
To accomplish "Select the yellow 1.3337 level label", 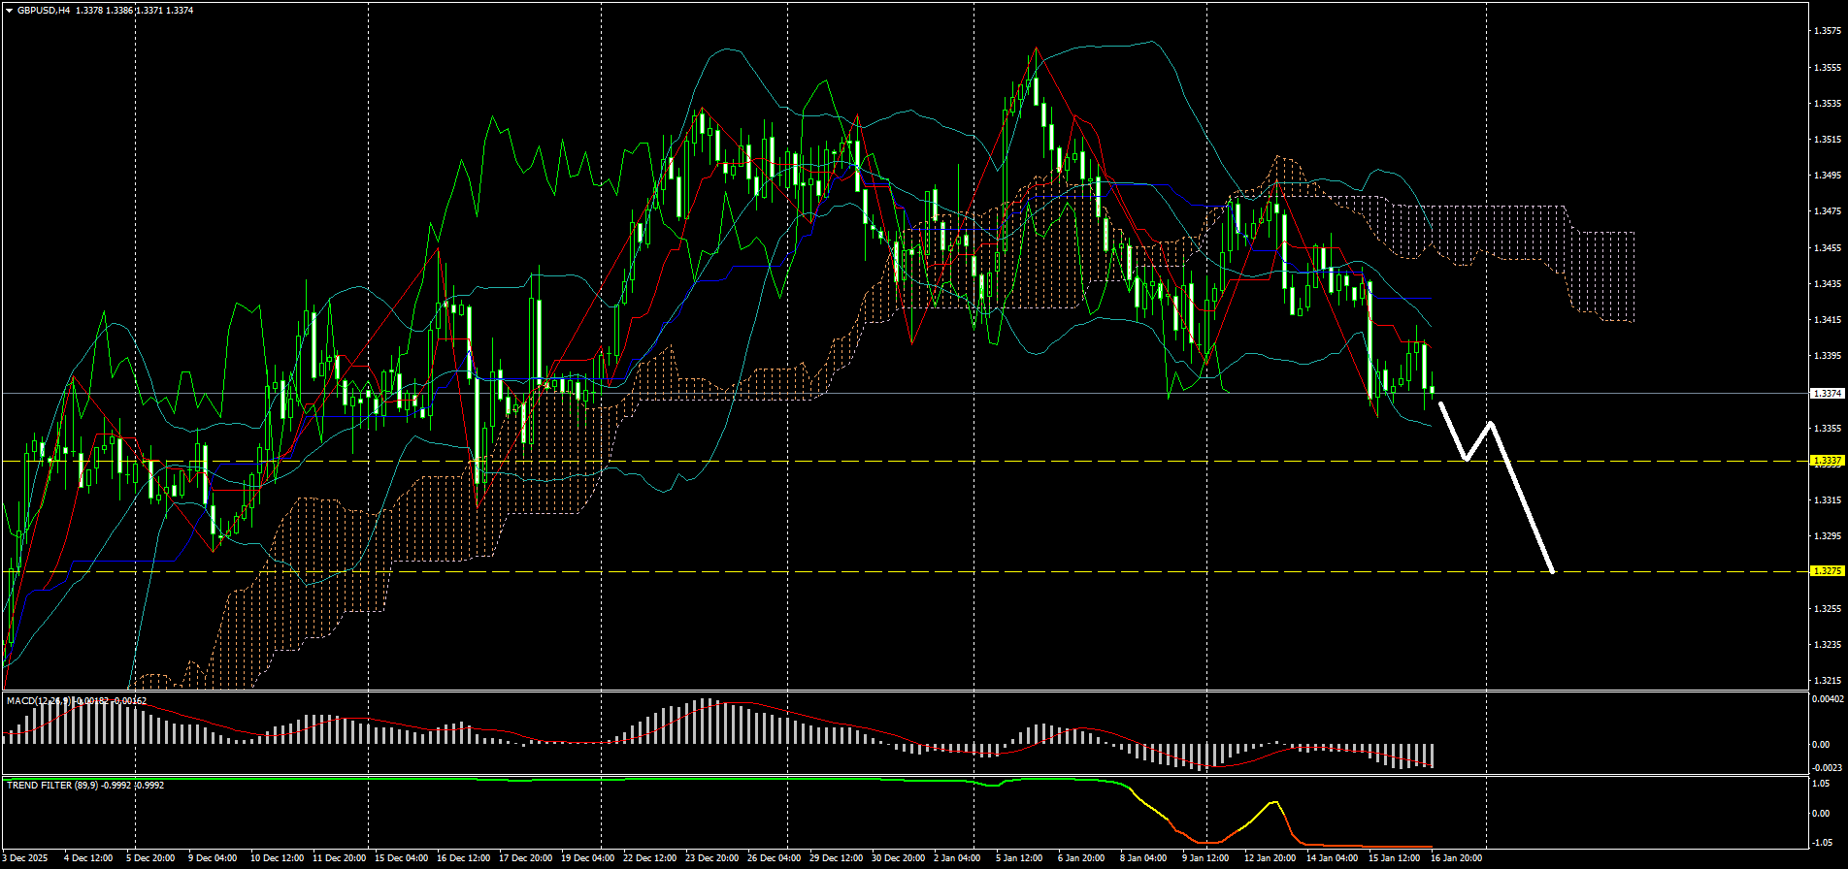I will (1828, 461).
